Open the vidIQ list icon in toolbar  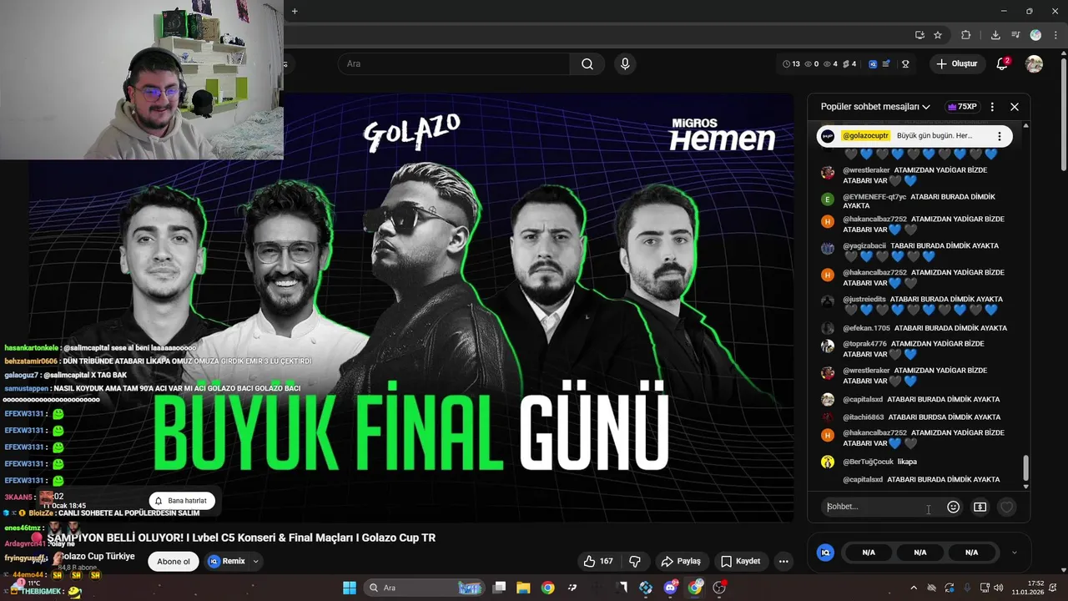coord(886,64)
